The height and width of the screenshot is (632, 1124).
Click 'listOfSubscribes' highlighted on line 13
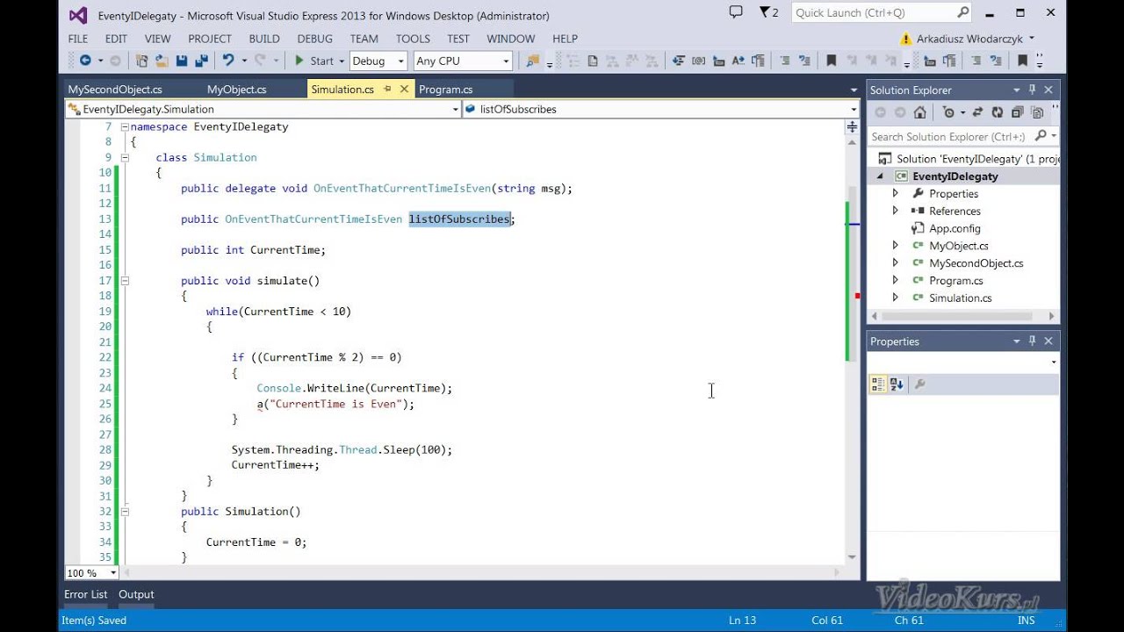click(x=459, y=219)
